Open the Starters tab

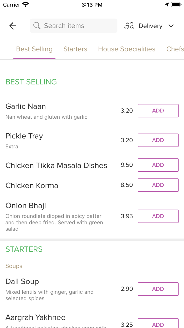(x=75, y=49)
